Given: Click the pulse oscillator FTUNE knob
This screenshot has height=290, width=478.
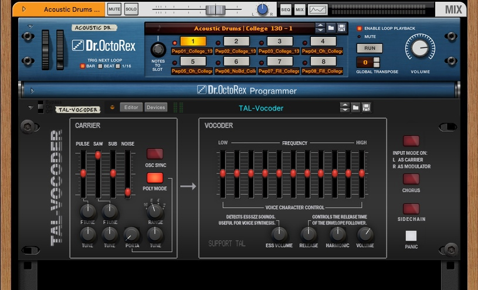Looking at the screenshot, I should pos(88,211).
